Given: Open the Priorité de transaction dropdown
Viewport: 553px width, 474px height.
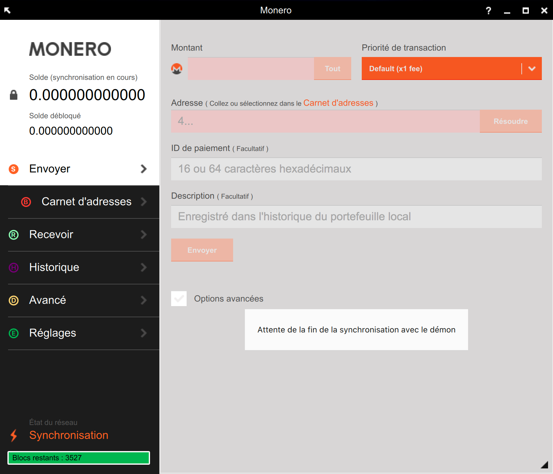Looking at the screenshot, I should coord(452,68).
